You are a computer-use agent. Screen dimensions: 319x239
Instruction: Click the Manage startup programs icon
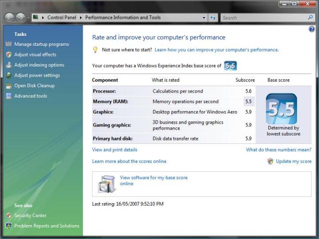click(8, 44)
